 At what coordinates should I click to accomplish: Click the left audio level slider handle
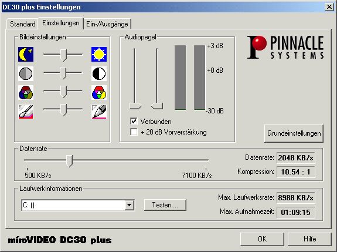[135, 106]
